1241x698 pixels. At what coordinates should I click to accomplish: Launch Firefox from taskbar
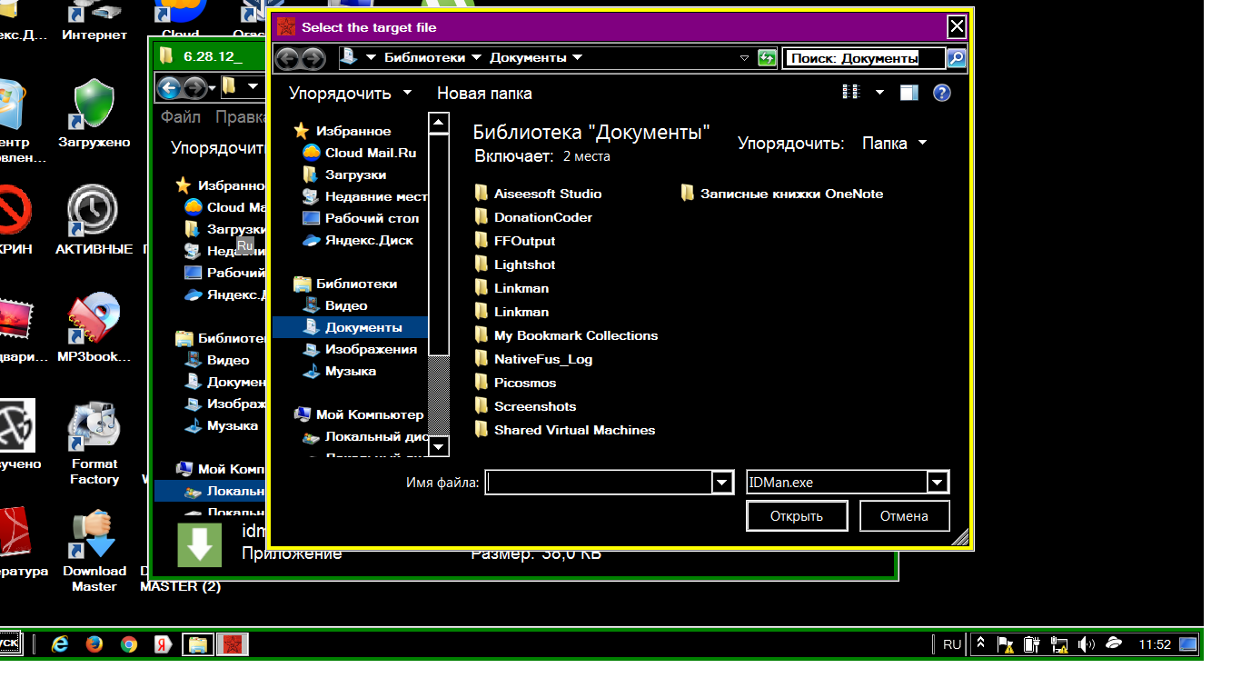pos(94,644)
